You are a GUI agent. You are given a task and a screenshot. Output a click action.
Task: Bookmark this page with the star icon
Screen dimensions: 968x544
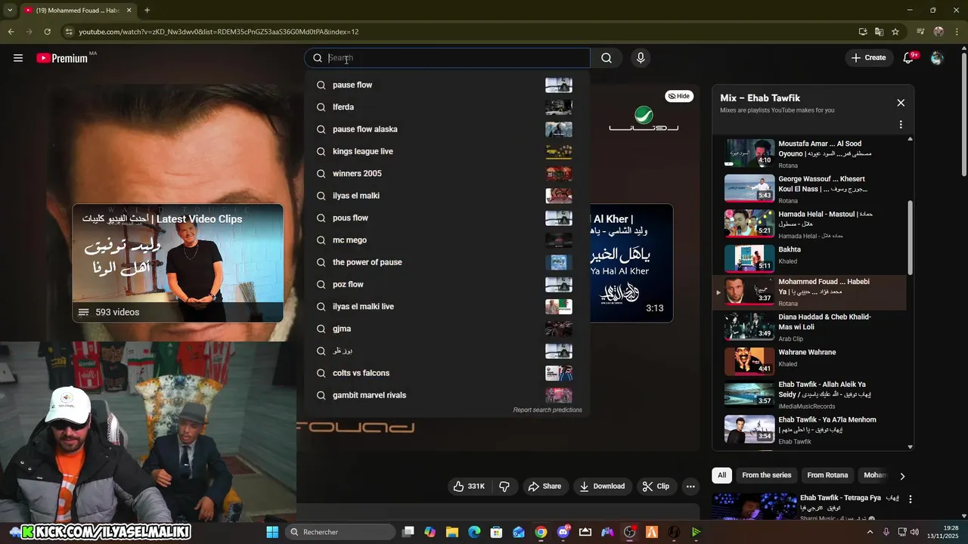(x=895, y=32)
